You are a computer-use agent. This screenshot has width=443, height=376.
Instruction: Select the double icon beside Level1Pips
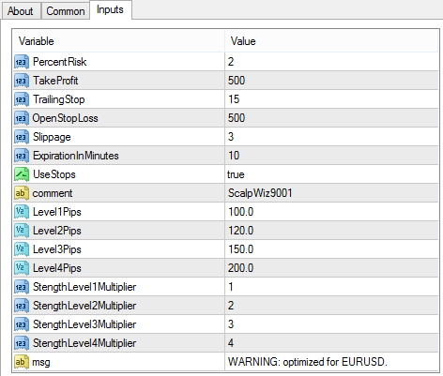point(22,212)
